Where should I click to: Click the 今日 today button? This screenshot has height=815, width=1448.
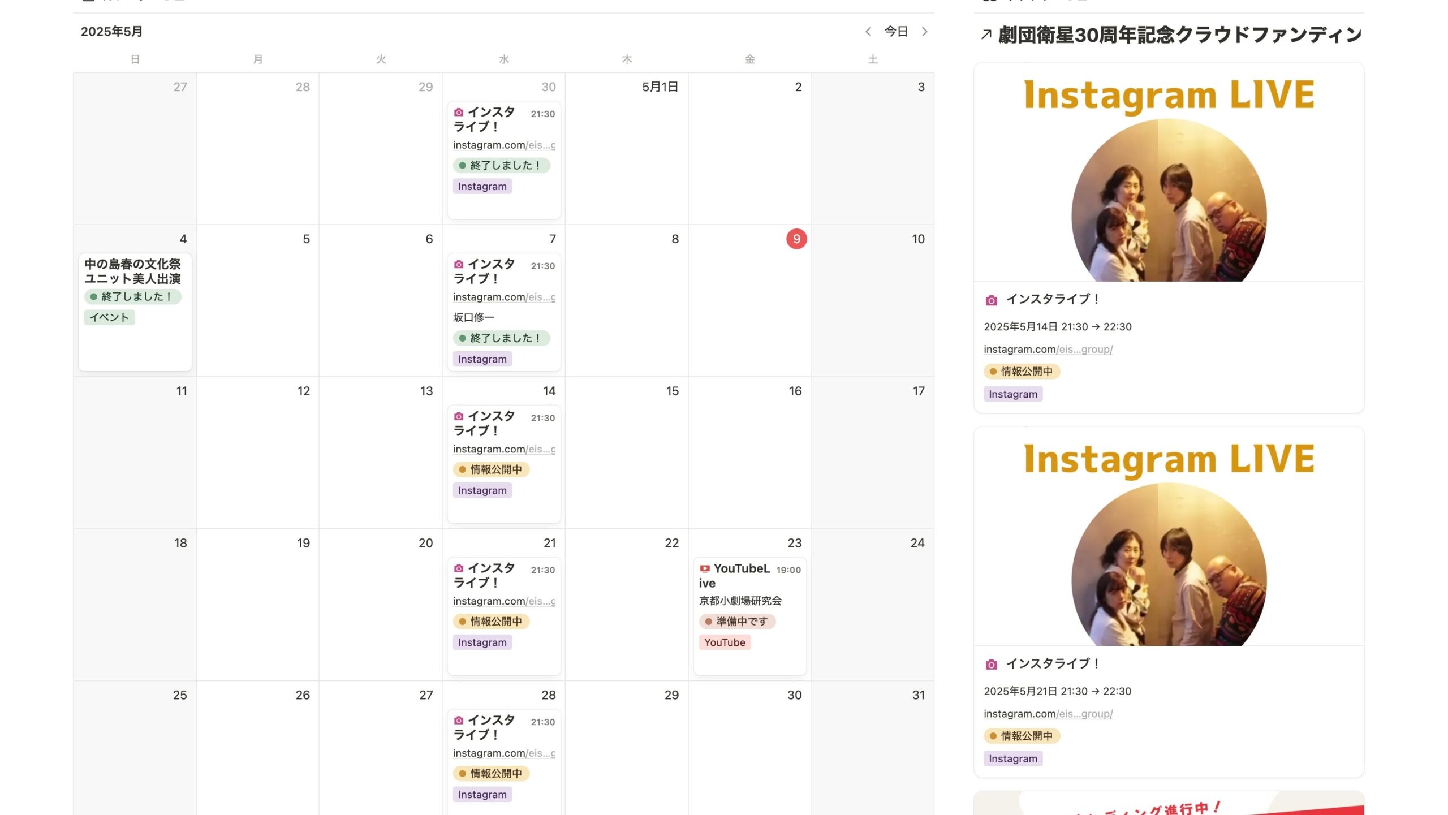tap(896, 32)
